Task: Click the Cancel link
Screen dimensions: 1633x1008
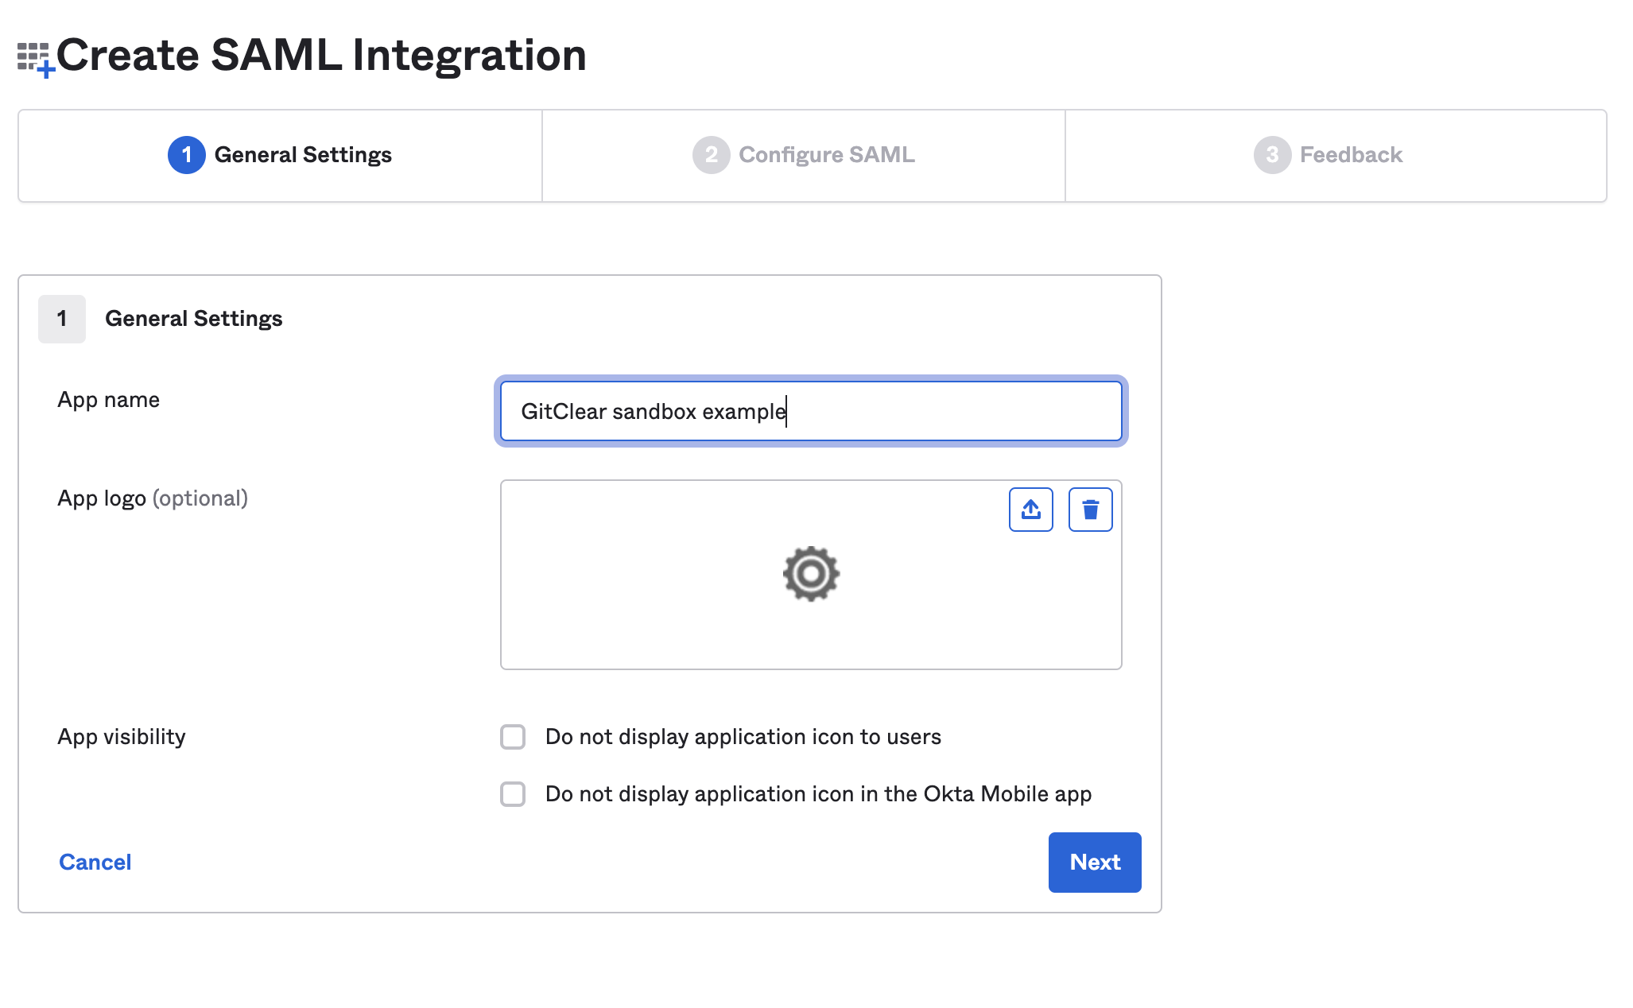Action: tap(95, 863)
